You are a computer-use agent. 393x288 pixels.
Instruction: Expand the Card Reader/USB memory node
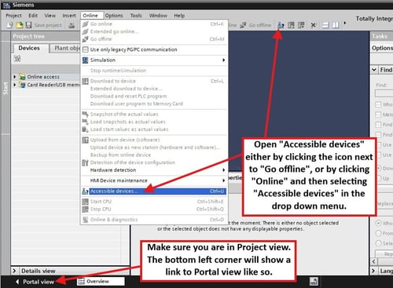(x=15, y=85)
